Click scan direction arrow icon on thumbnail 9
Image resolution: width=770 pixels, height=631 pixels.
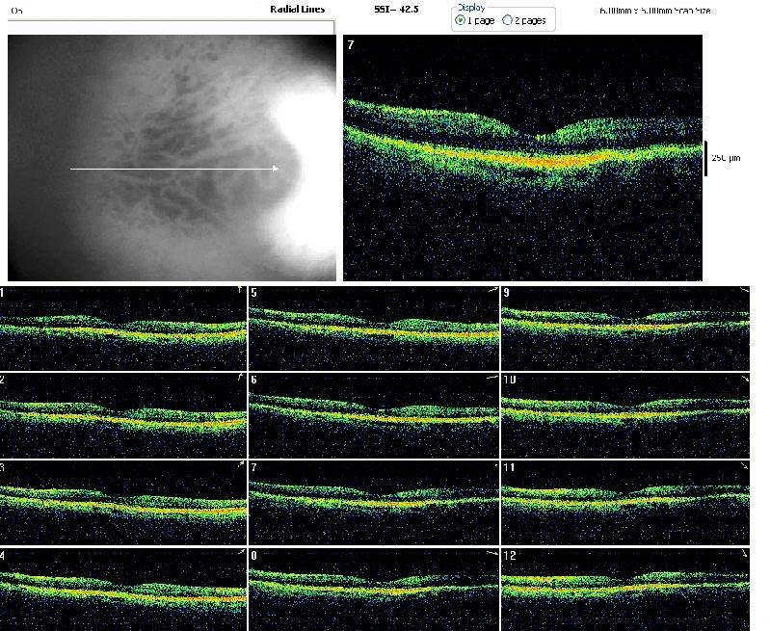coord(742,290)
